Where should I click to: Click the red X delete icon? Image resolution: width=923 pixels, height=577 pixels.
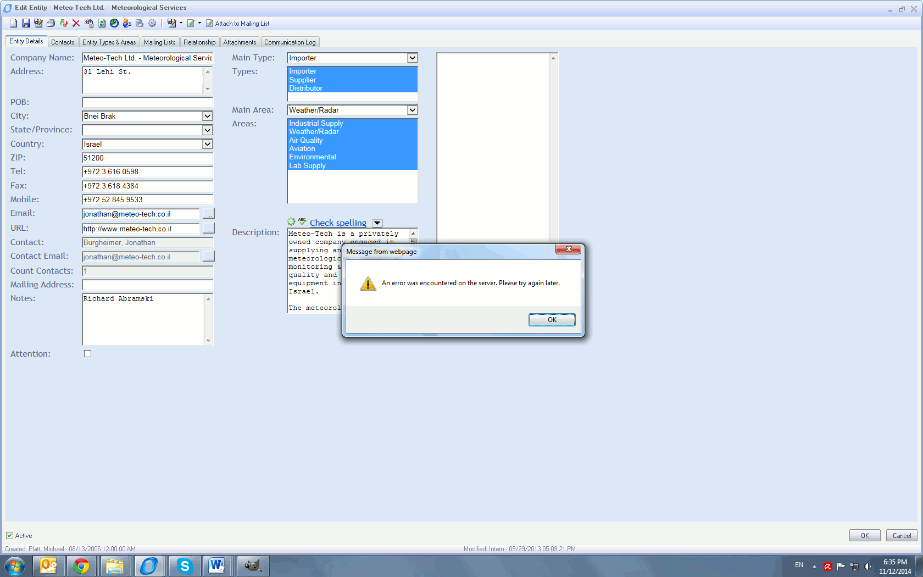click(76, 23)
